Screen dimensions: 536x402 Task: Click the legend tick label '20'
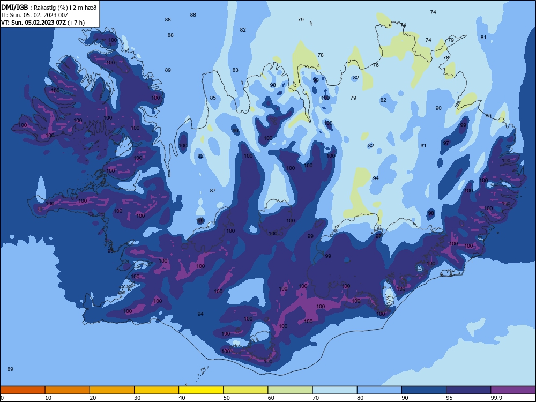click(x=93, y=398)
